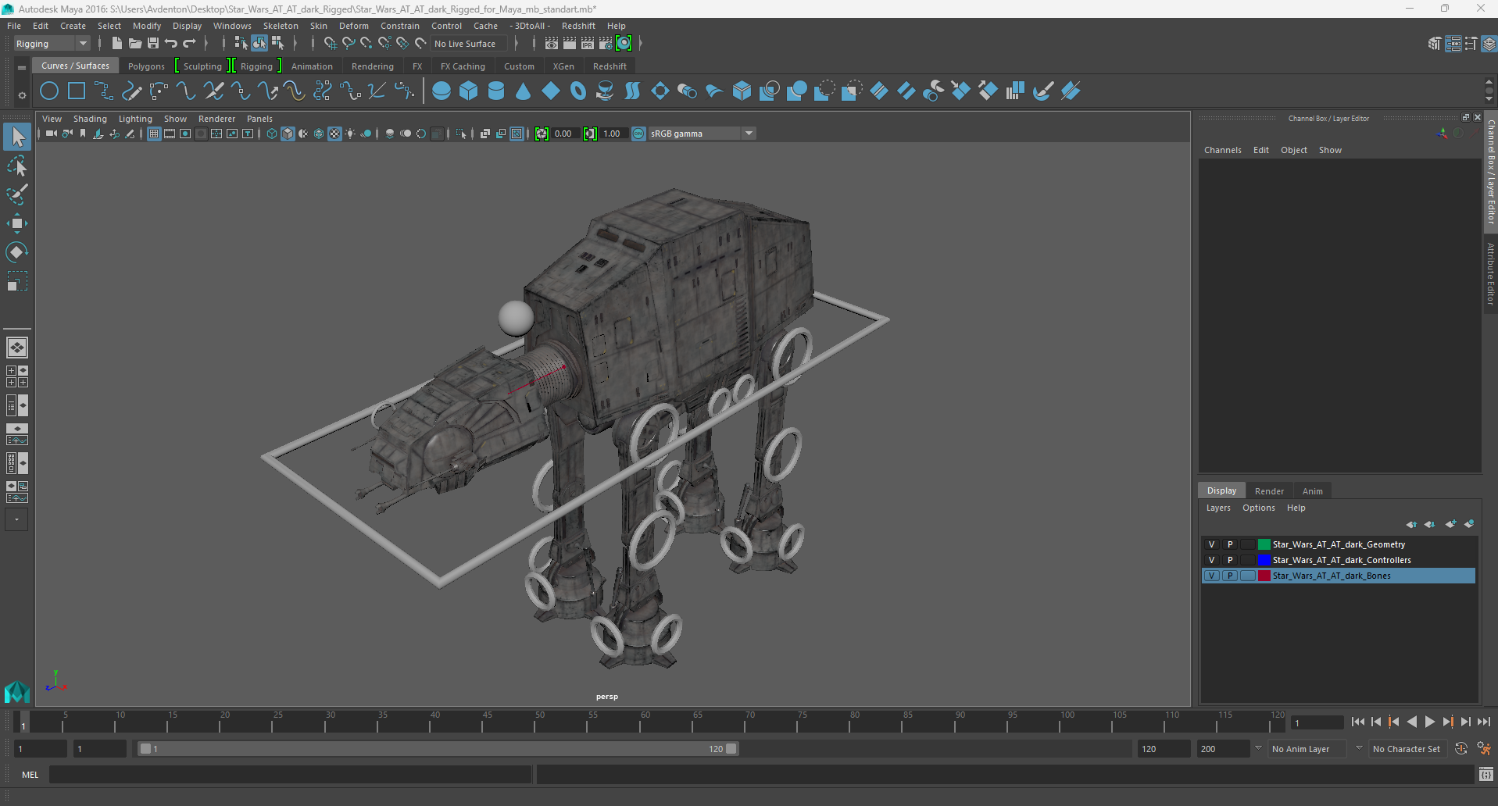The width and height of the screenshot is (1498, 806).
Task: Toggle the viewport grid display icon
Action: pos(154,134)
